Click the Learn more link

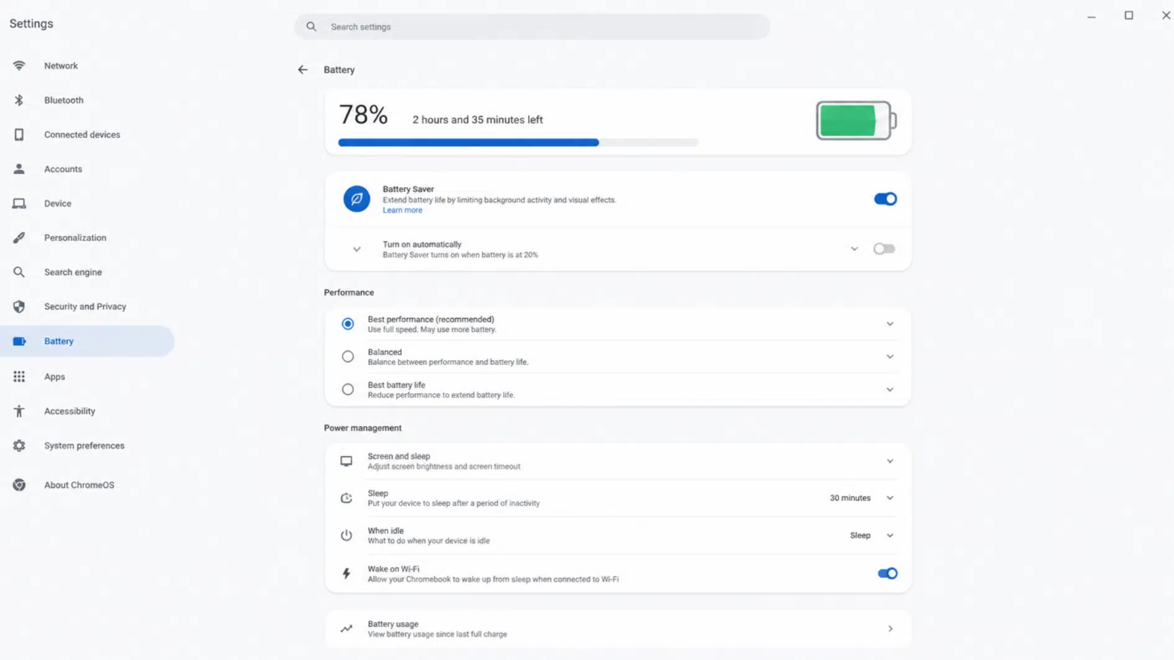click(403, 210)
